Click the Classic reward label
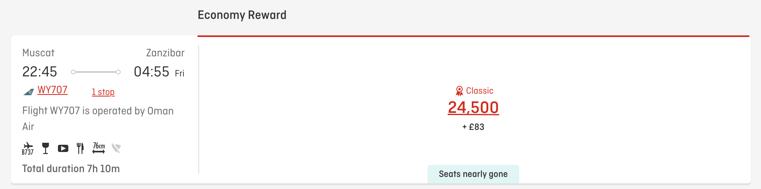761x189 pixels. pyautogui.click(x=480, y=91)
